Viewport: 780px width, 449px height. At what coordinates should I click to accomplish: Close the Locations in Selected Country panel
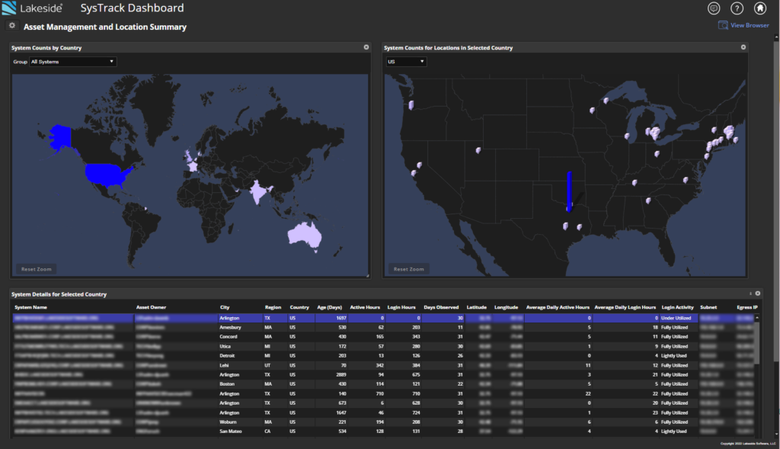pos(743,47)
